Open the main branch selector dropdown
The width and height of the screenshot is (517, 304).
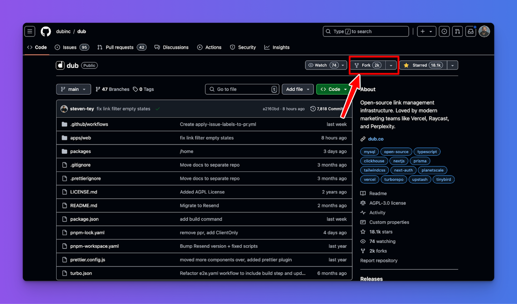73,89
